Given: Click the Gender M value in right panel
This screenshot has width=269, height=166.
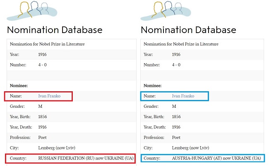Looking at the screenshot, I should 174,107.
